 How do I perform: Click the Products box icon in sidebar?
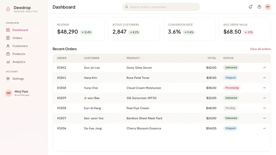pyautogui.click(x=8, y=54)
